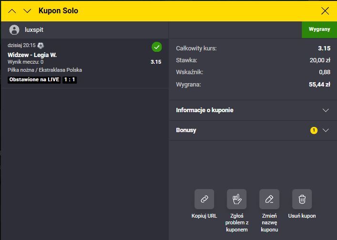The width and height of the screenshot is (337, 240).
Task: Expand the Informacje o kuponie section
Action: coord(326,110)
